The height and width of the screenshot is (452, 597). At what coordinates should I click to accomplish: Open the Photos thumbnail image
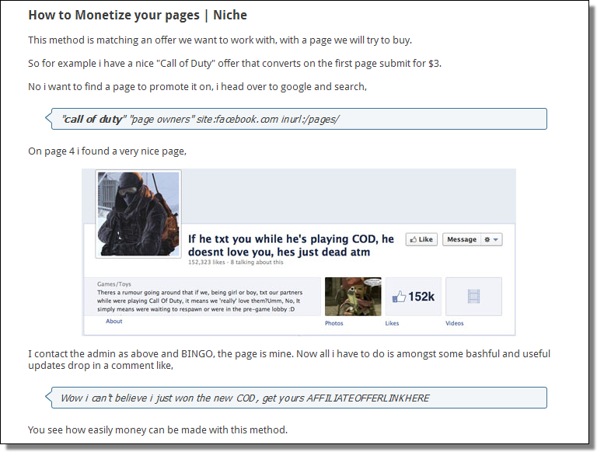pyautogui.click(x=353, y=297)
